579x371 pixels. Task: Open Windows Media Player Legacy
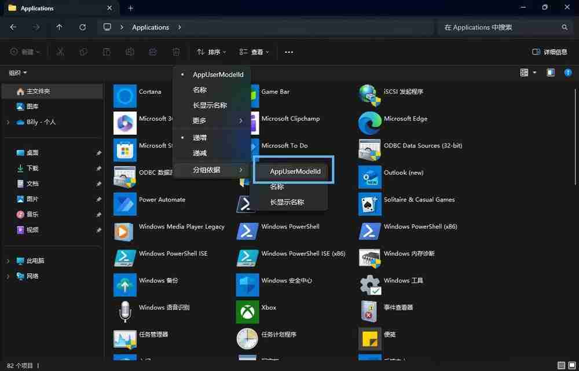pyautogui.click(x=182, y=226)
